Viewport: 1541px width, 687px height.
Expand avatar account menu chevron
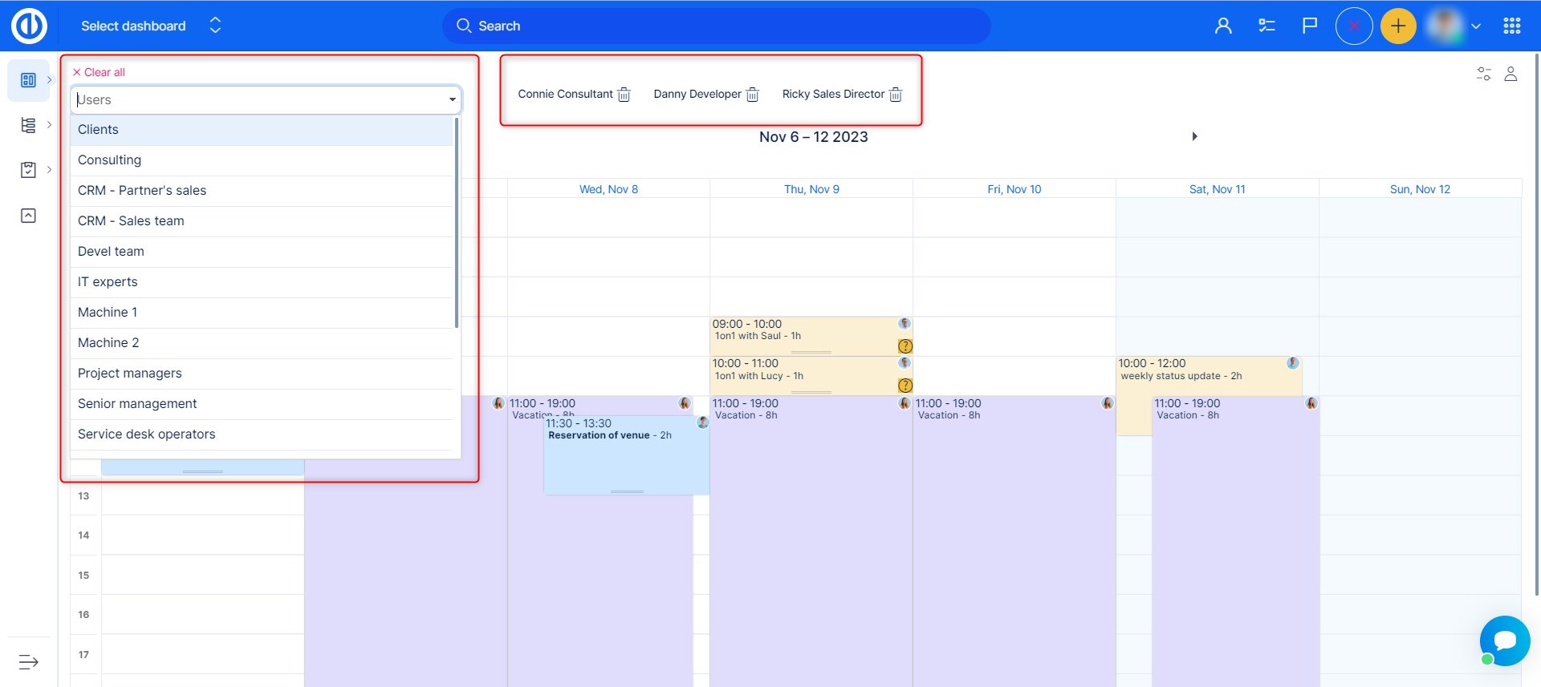(x=1475, y=26)
